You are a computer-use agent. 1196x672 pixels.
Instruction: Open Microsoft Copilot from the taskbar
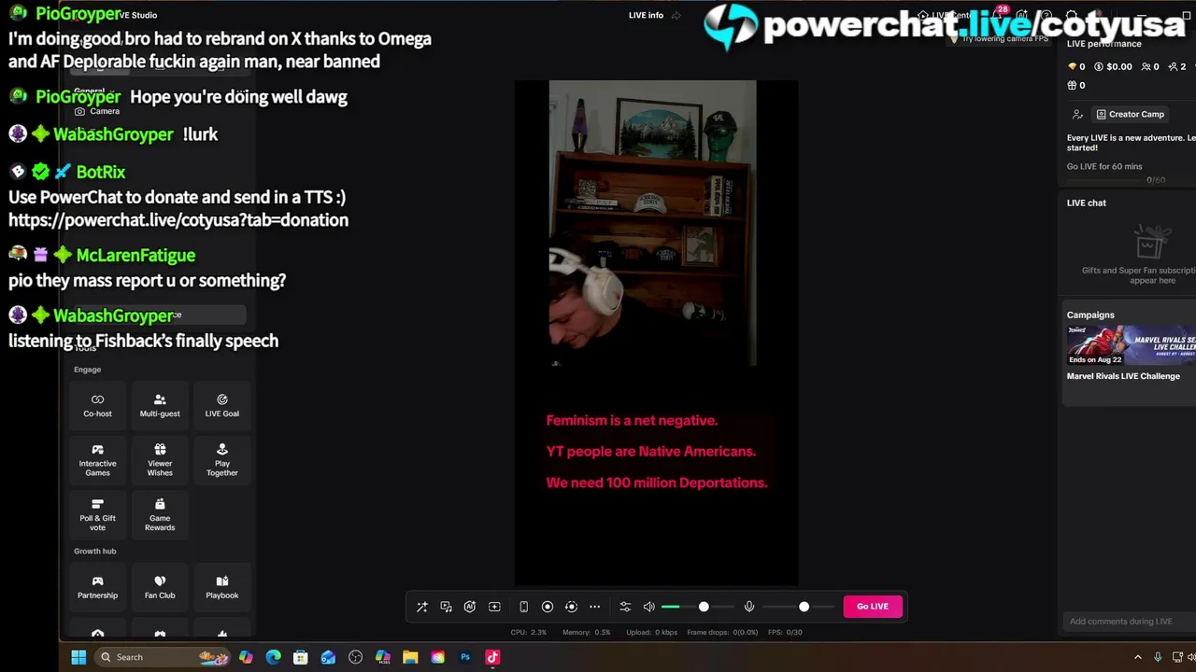point(246,657)
